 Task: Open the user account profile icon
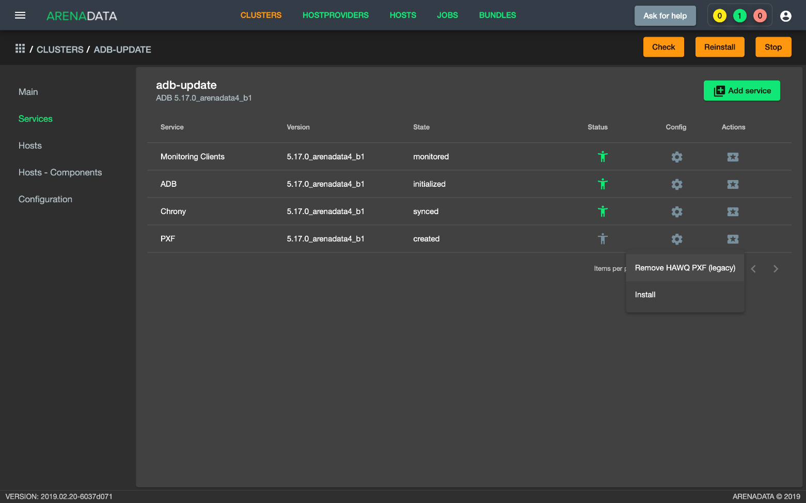785,16
